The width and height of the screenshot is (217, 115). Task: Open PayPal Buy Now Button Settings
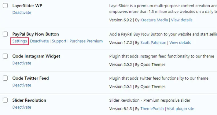coord(20,41)
